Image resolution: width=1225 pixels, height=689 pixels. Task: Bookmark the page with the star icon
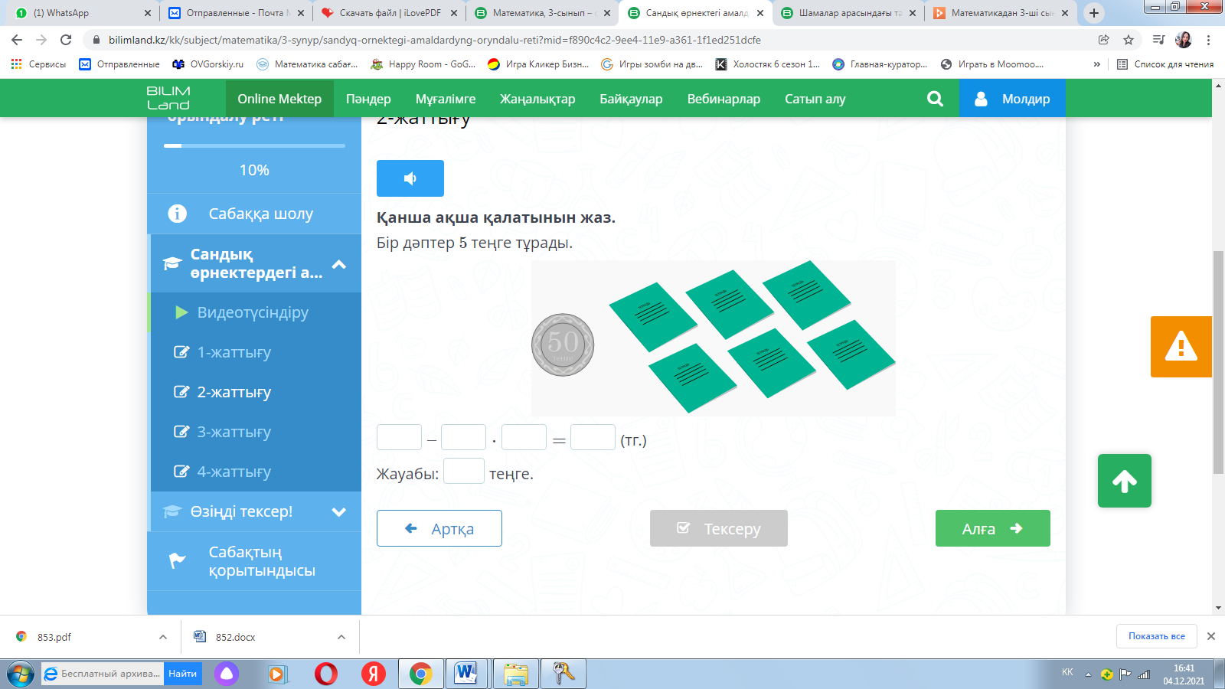[1128, 40]
